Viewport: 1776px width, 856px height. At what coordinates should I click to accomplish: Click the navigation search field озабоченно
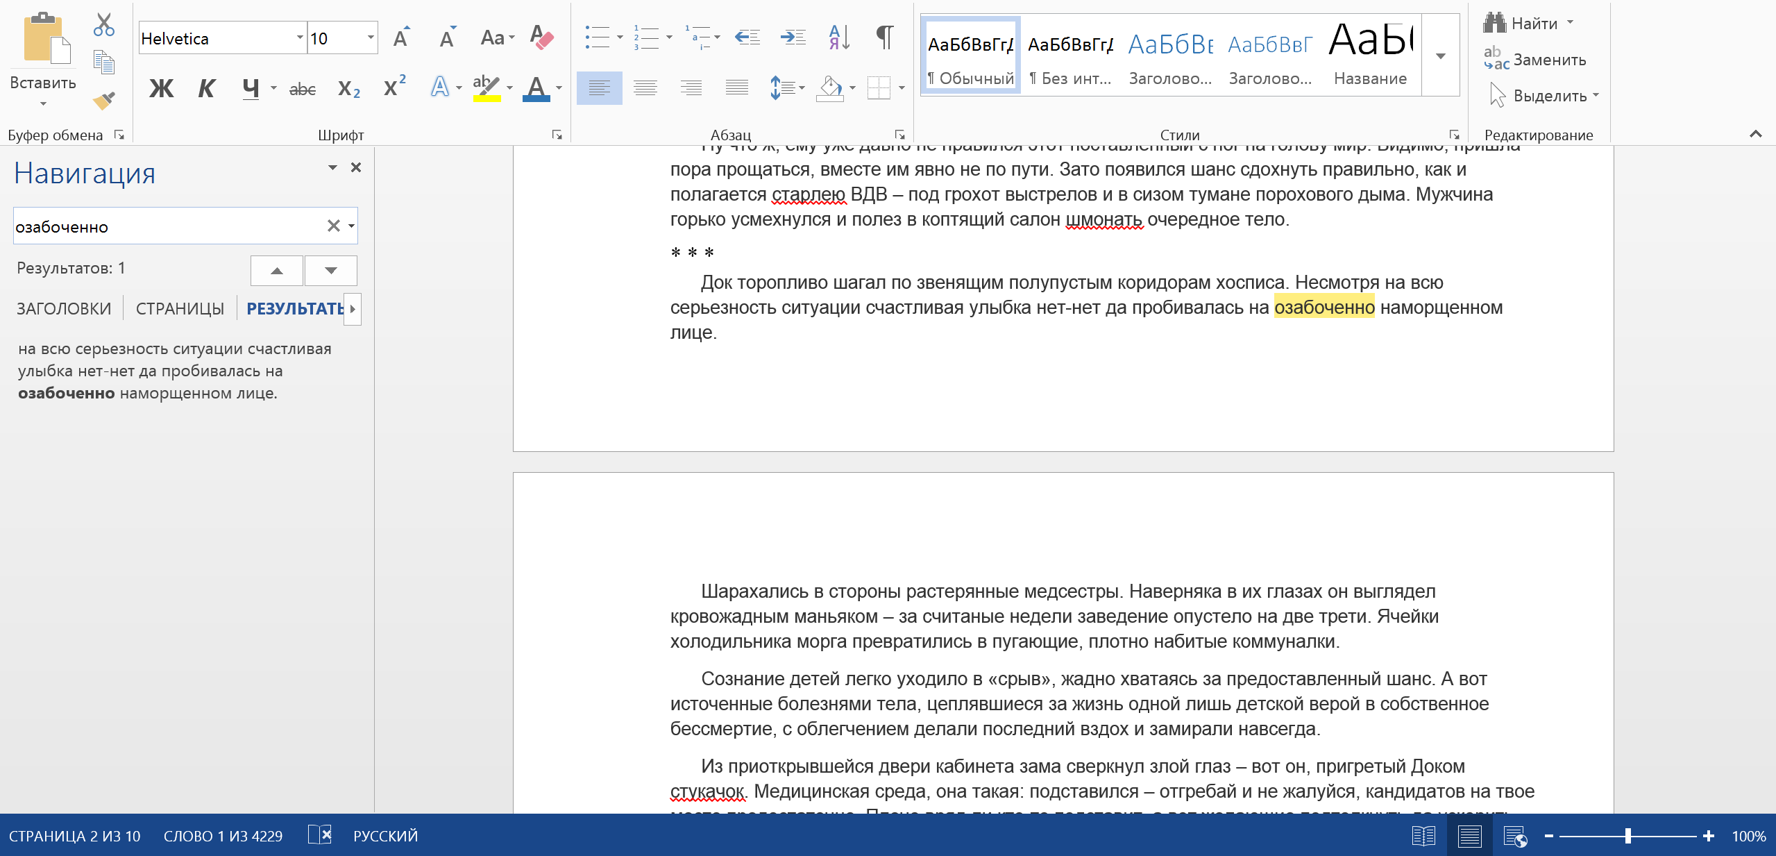tap(167, 227)
